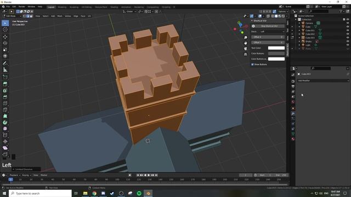Select the Bevel tool

pyautogui.click(x=5, y=97)
